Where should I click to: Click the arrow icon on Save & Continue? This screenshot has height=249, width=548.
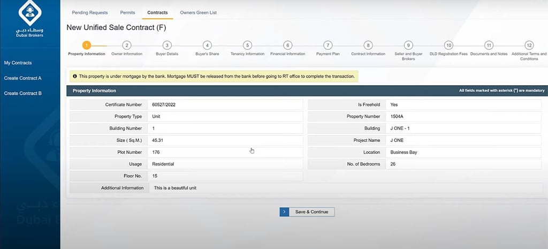coord(284,212)
